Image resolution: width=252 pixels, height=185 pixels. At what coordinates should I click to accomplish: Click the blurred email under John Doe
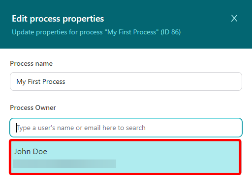point(64,163)
